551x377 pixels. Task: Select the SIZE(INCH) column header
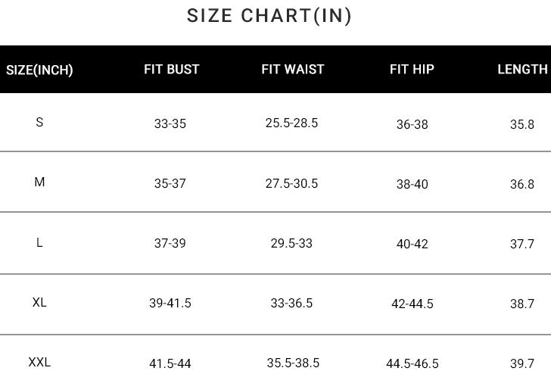[x=39, y=70]
